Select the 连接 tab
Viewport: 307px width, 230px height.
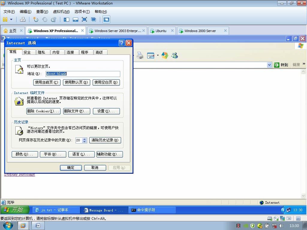70,52
